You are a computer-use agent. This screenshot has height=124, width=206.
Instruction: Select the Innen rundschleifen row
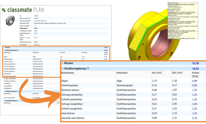point(31,98)
